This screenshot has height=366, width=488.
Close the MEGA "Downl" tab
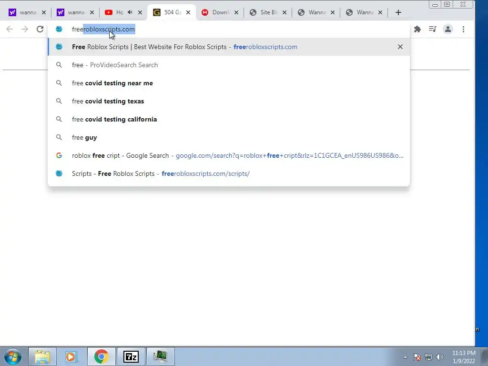236,12
